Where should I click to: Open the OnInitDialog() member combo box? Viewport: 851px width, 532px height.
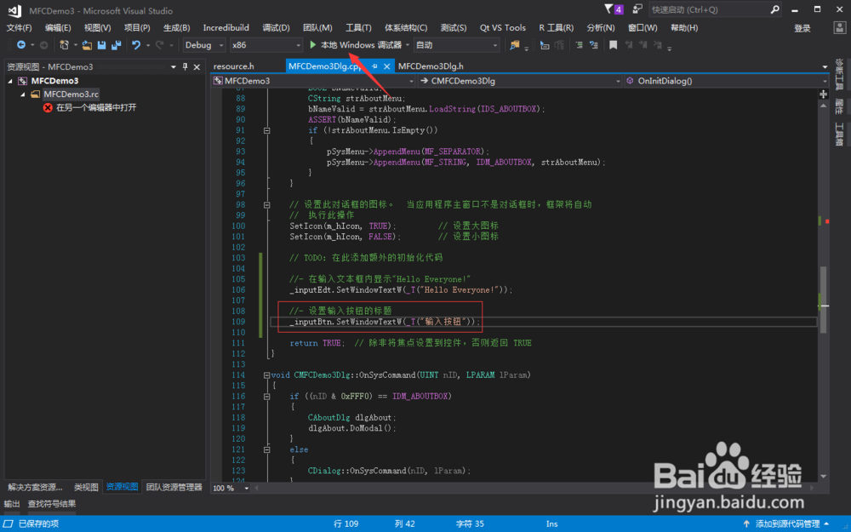727,81
